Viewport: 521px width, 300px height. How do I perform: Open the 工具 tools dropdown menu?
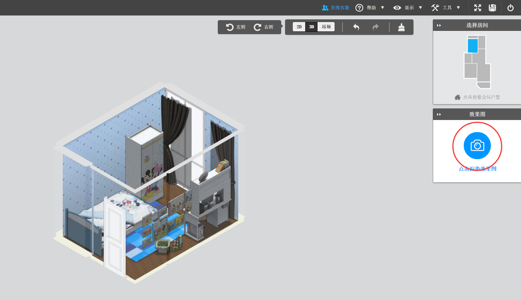446,8
